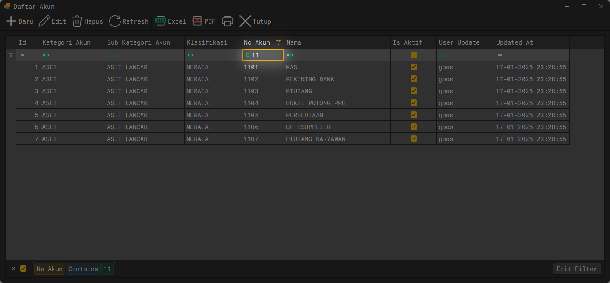610x283 pixels.
Task: Export the list with the PDF icon
Action: click(x=197, y=21)
